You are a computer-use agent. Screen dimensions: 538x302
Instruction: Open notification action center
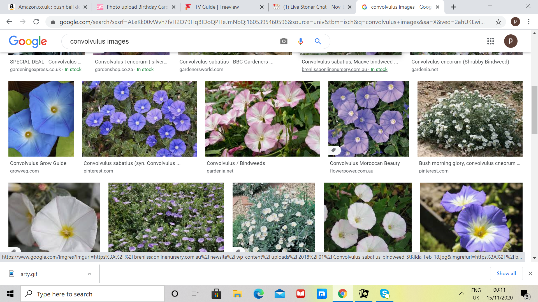click(525, 294)
